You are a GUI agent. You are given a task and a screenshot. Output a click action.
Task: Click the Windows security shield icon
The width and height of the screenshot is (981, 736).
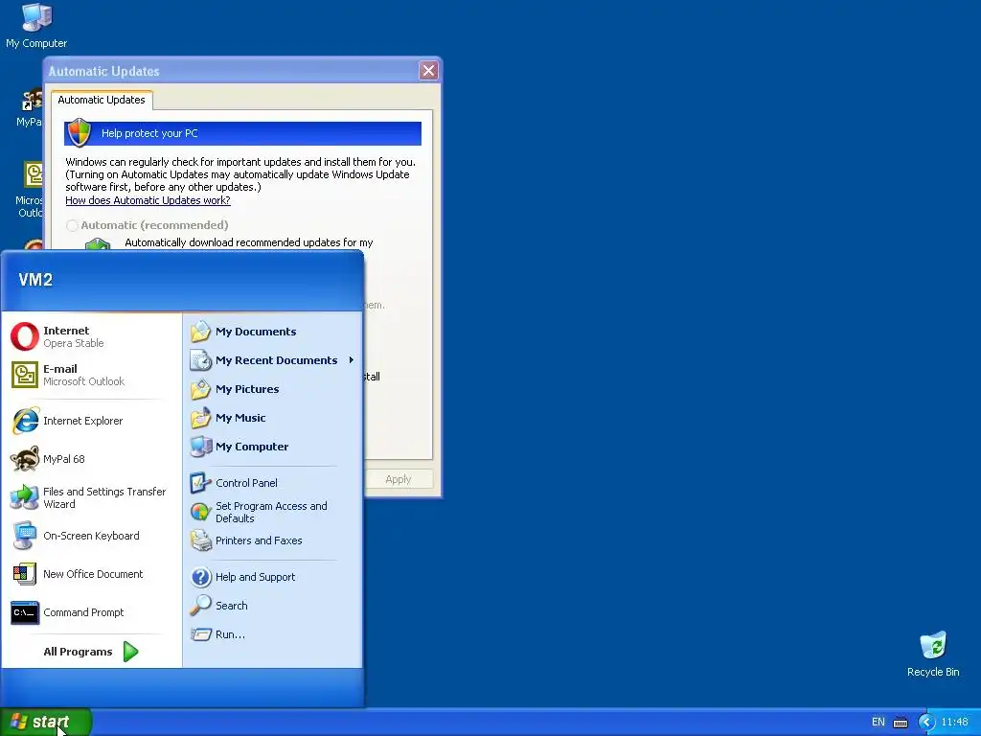point(80,132)
